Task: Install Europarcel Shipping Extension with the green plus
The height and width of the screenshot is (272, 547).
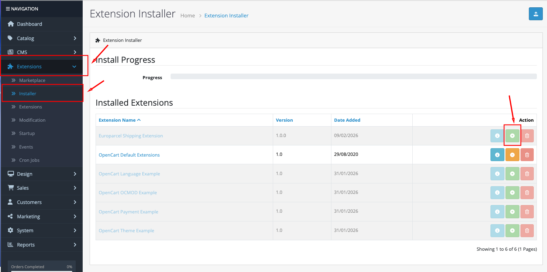Action: point(512,136)
